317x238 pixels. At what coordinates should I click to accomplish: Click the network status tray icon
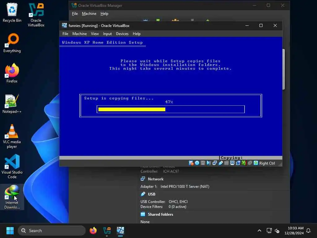pyautogui.click(x=269, y=231)
